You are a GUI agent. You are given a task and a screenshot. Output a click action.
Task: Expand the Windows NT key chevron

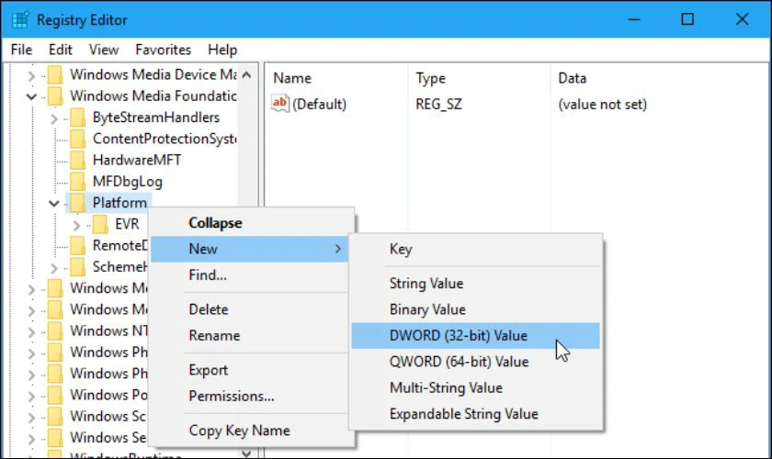point(31,332)
